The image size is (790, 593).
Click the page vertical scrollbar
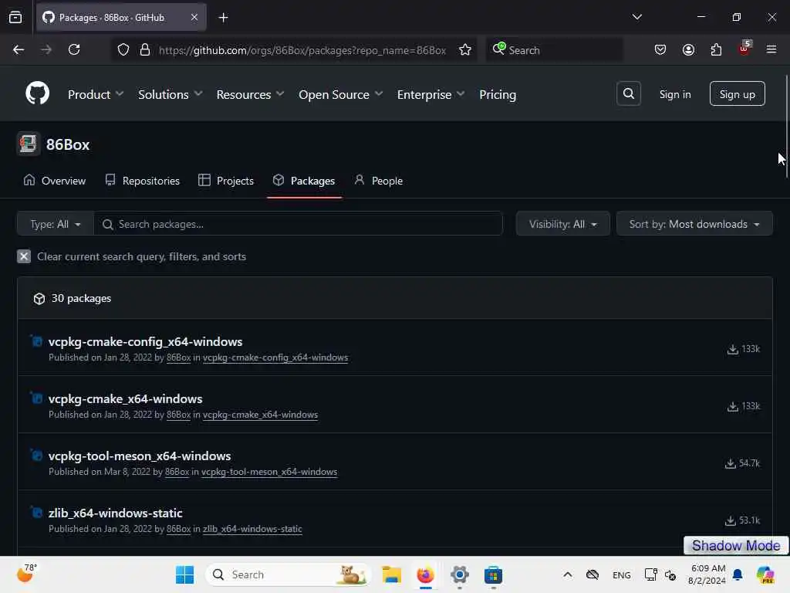tap(786, 127)
